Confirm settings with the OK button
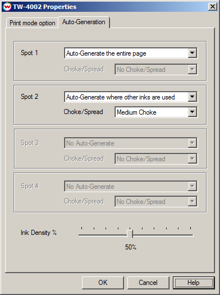The width and height of the screenshot is (220, 295). point(103,283)
